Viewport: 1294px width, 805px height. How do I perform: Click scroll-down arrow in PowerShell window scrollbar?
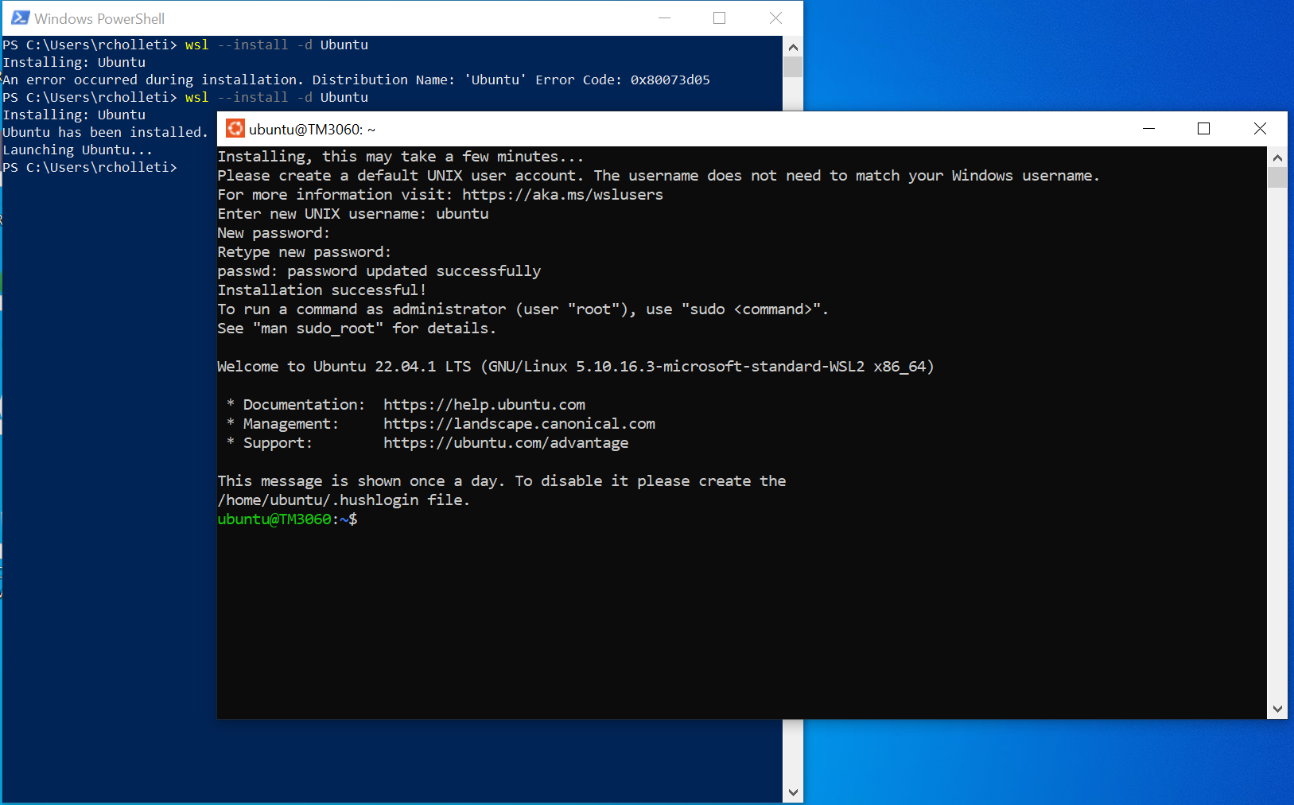[793, 792]
